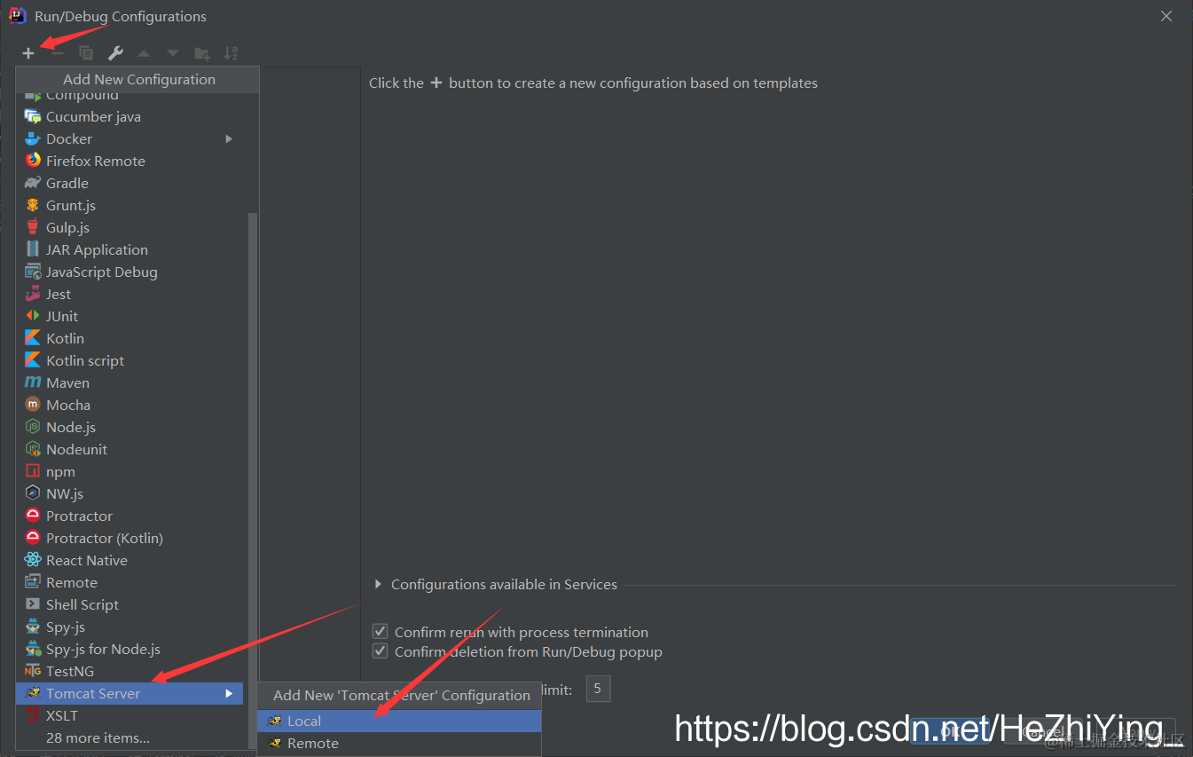Viewport: 1193px width, 757px height.
Task: Select Remote configuration type
Action: point(130,582)
